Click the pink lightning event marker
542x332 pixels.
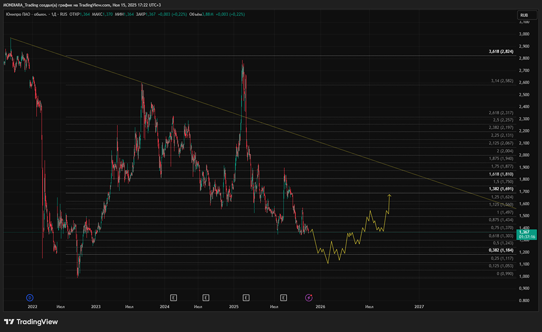(x=309, y=297)
